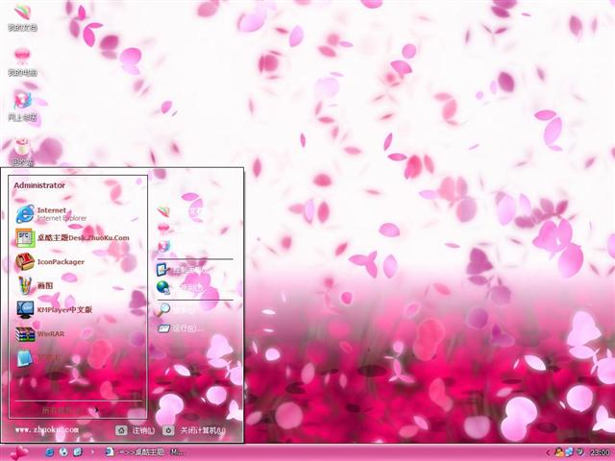
Task: Open the 网上邻居 desktop icon
Action: tap(22, 107)
